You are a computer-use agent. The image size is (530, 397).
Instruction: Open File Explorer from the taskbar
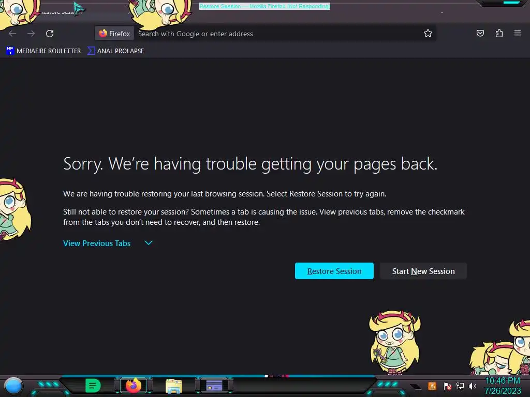click(174, 386)
